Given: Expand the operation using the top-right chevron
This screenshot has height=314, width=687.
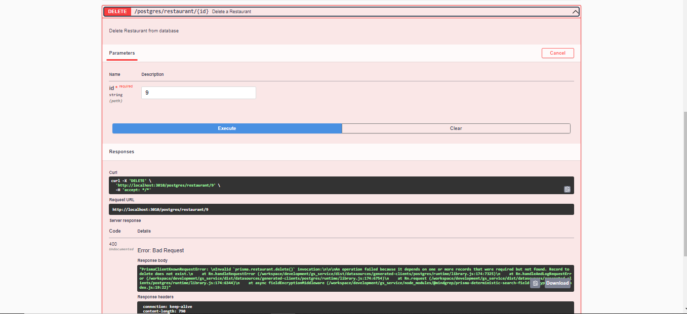Looking at the screenshot, I should pos(575,11).
